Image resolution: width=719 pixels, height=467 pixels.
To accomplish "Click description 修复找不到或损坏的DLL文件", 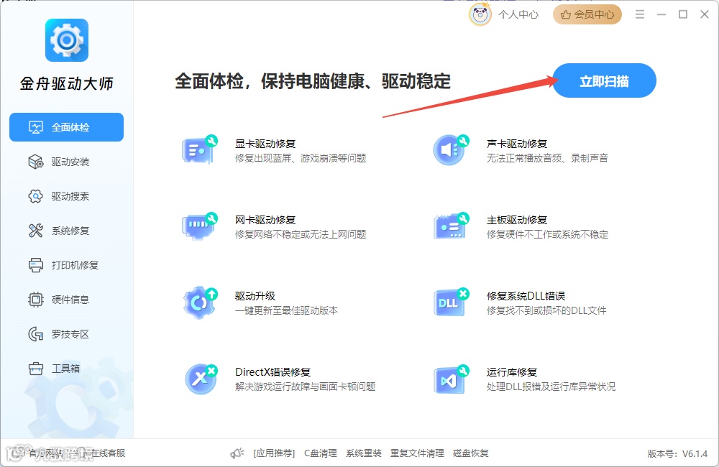I will pyautogui.click(x=546, y=310).
